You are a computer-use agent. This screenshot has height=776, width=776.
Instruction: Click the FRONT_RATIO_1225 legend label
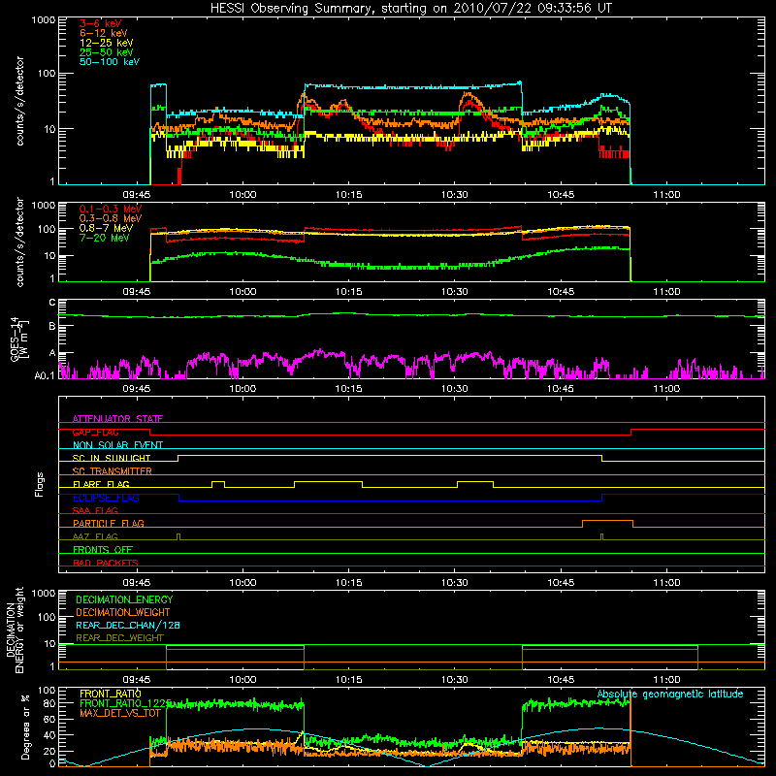coord(126,703)
